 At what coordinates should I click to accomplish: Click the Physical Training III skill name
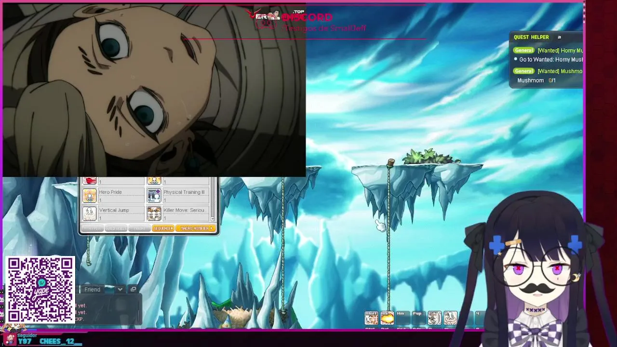(184, 192)
